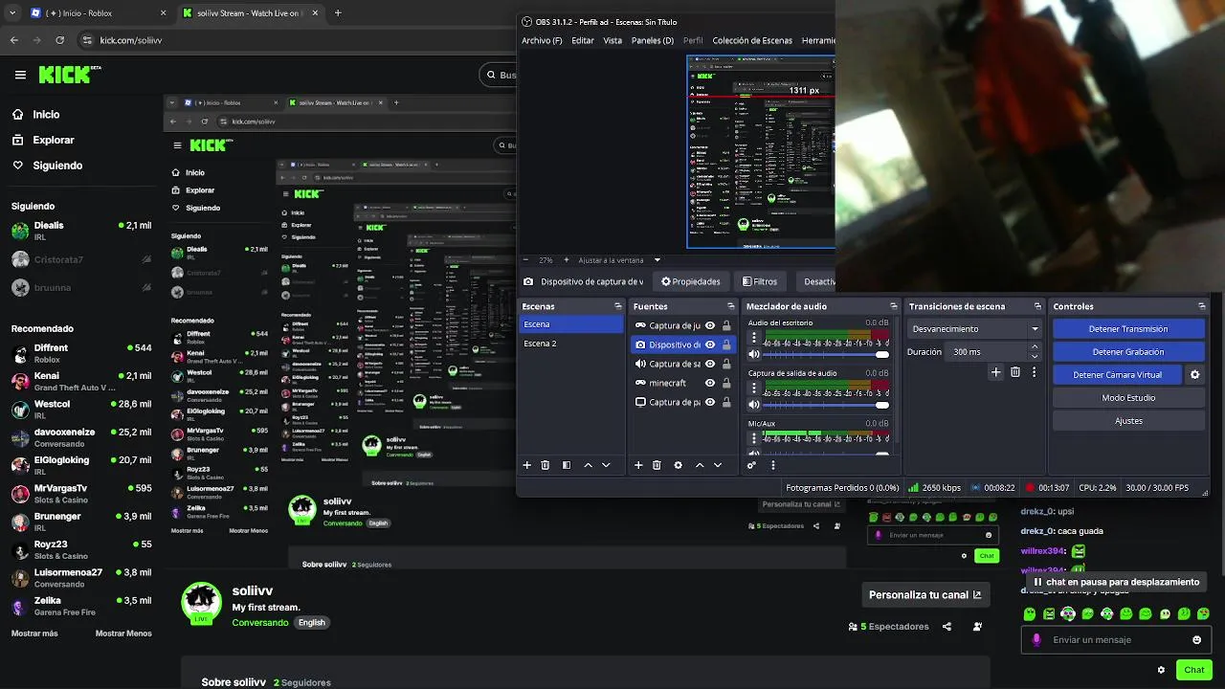Click the chat en pausa para desplazamiento banner
Viewport: 1225px width, 689px height.
click(1116, 582)
